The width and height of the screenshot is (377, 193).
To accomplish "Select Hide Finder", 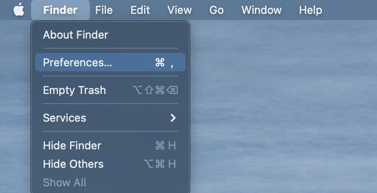I will tap(110, 146).
